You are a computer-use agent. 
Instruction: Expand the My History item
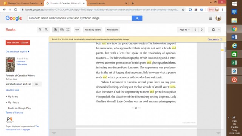tap(13, 102)
